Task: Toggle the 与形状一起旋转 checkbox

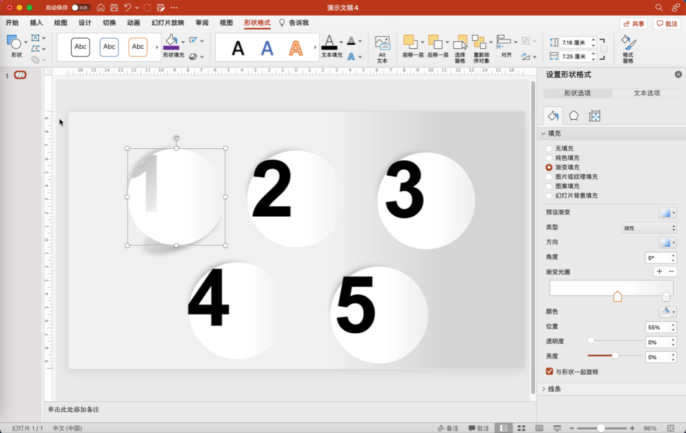Action: (x=549, y=371)
